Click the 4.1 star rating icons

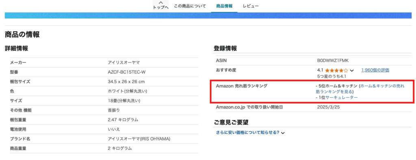pos(336,70)
